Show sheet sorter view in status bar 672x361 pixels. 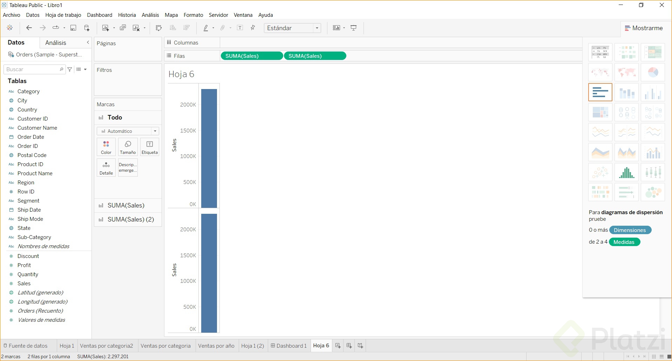tap(654, 357)
